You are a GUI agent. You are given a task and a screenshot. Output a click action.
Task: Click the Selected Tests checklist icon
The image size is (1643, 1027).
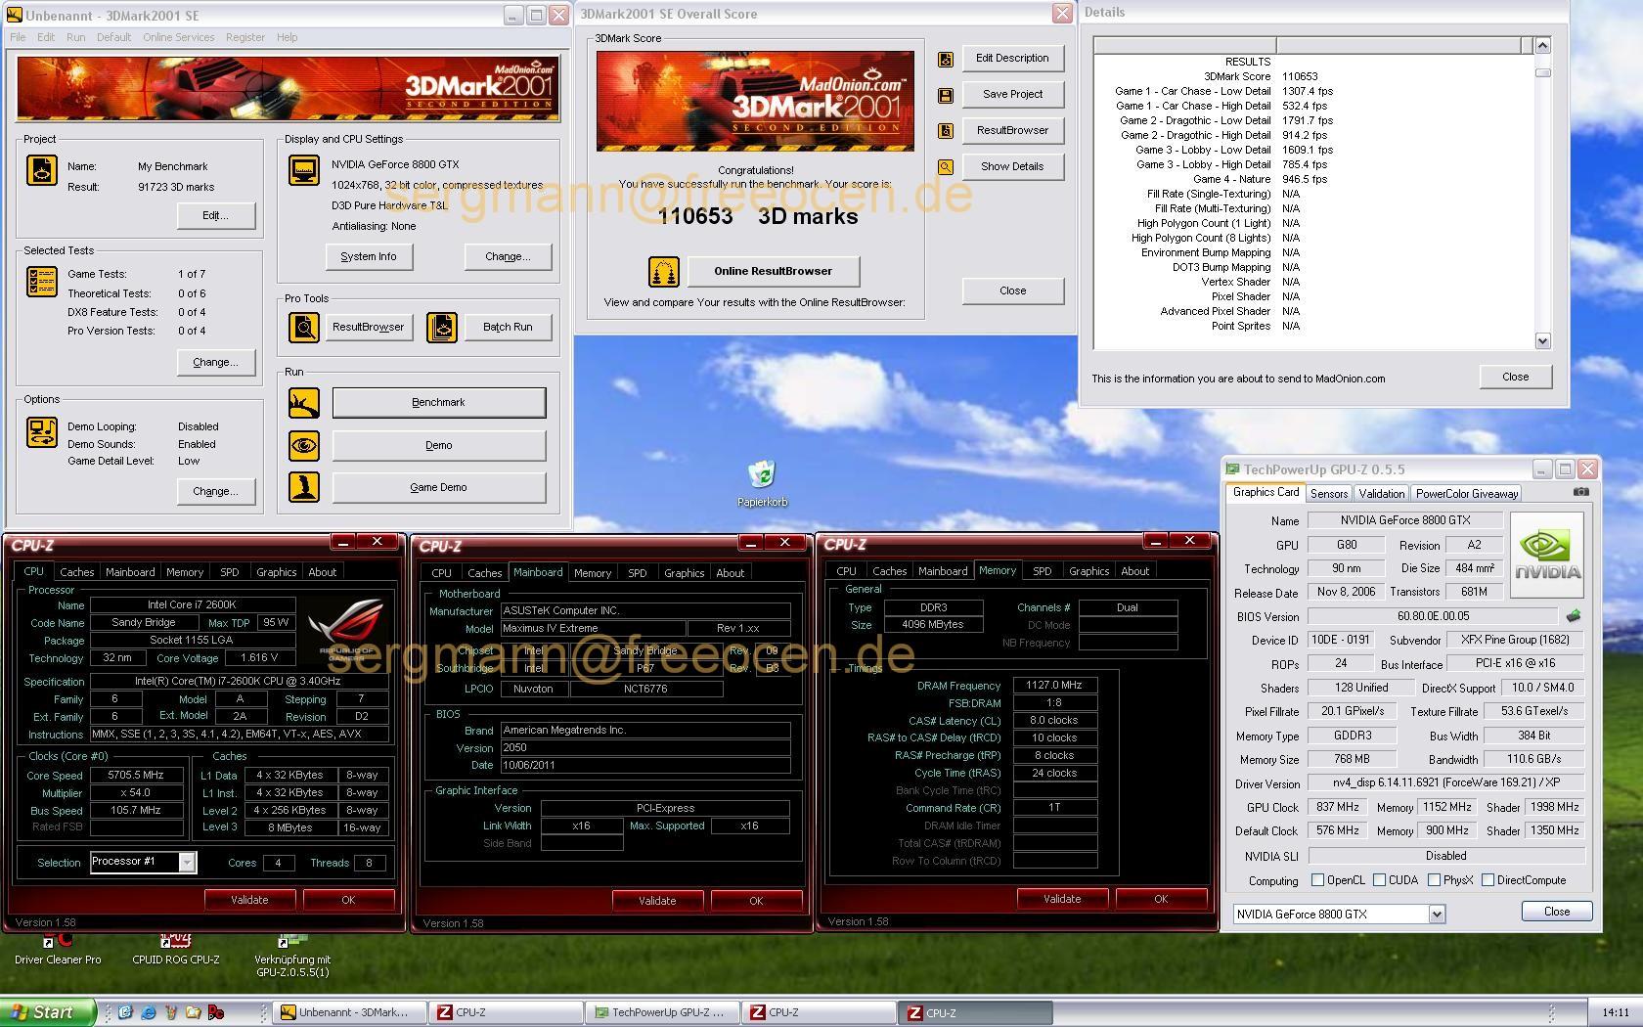(42, 282)
